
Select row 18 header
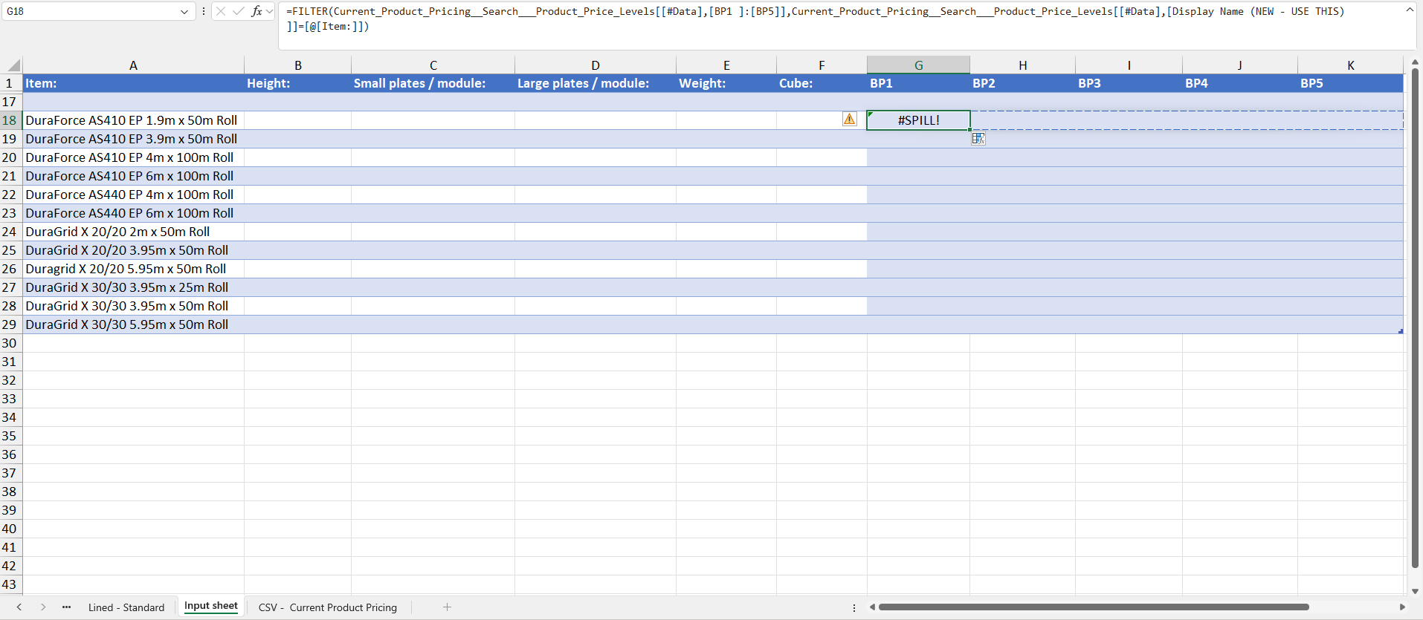10,120
